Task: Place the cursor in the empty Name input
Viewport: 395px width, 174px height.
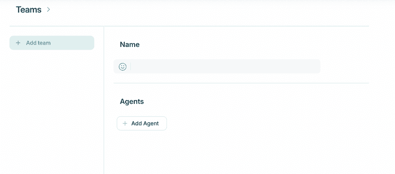Action: coord(225,66)
